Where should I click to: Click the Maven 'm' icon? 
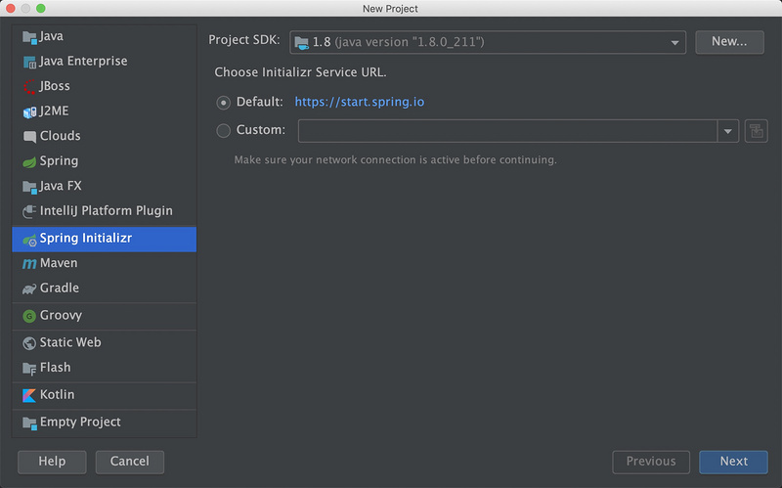point(29,264)
